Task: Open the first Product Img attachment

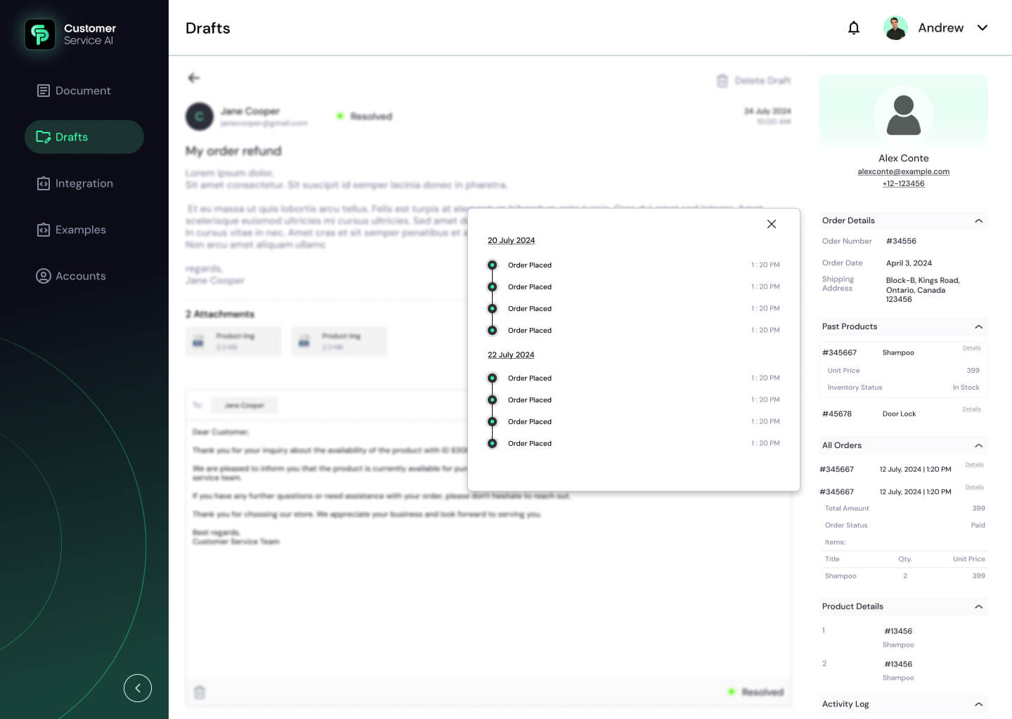Action: click(x=233, y=341)
